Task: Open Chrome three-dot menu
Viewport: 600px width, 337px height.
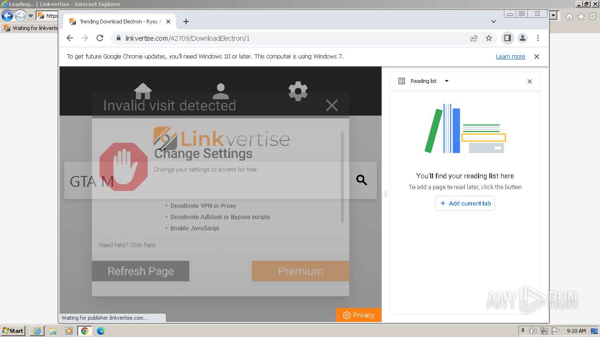Action: [538, 38]
